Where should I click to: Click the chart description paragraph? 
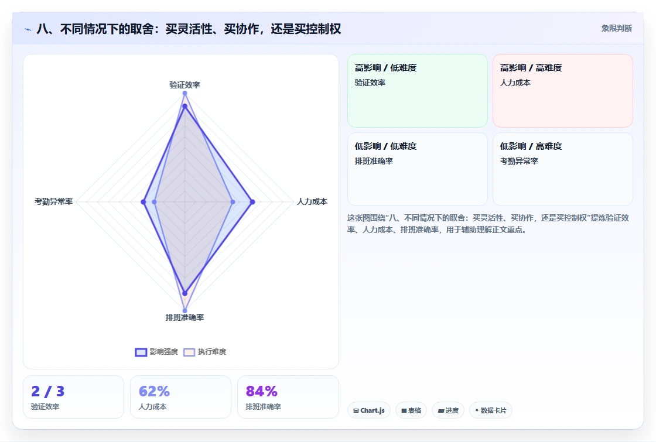coord(488,224)
